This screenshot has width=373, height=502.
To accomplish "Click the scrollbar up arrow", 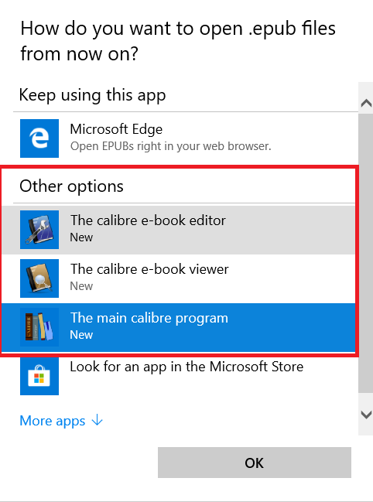I will click(366, 103).
